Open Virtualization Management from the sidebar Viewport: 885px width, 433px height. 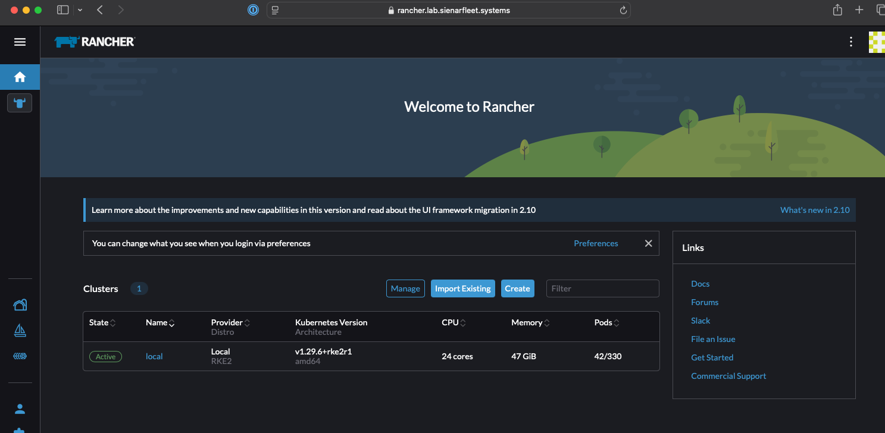coord(20,356)
